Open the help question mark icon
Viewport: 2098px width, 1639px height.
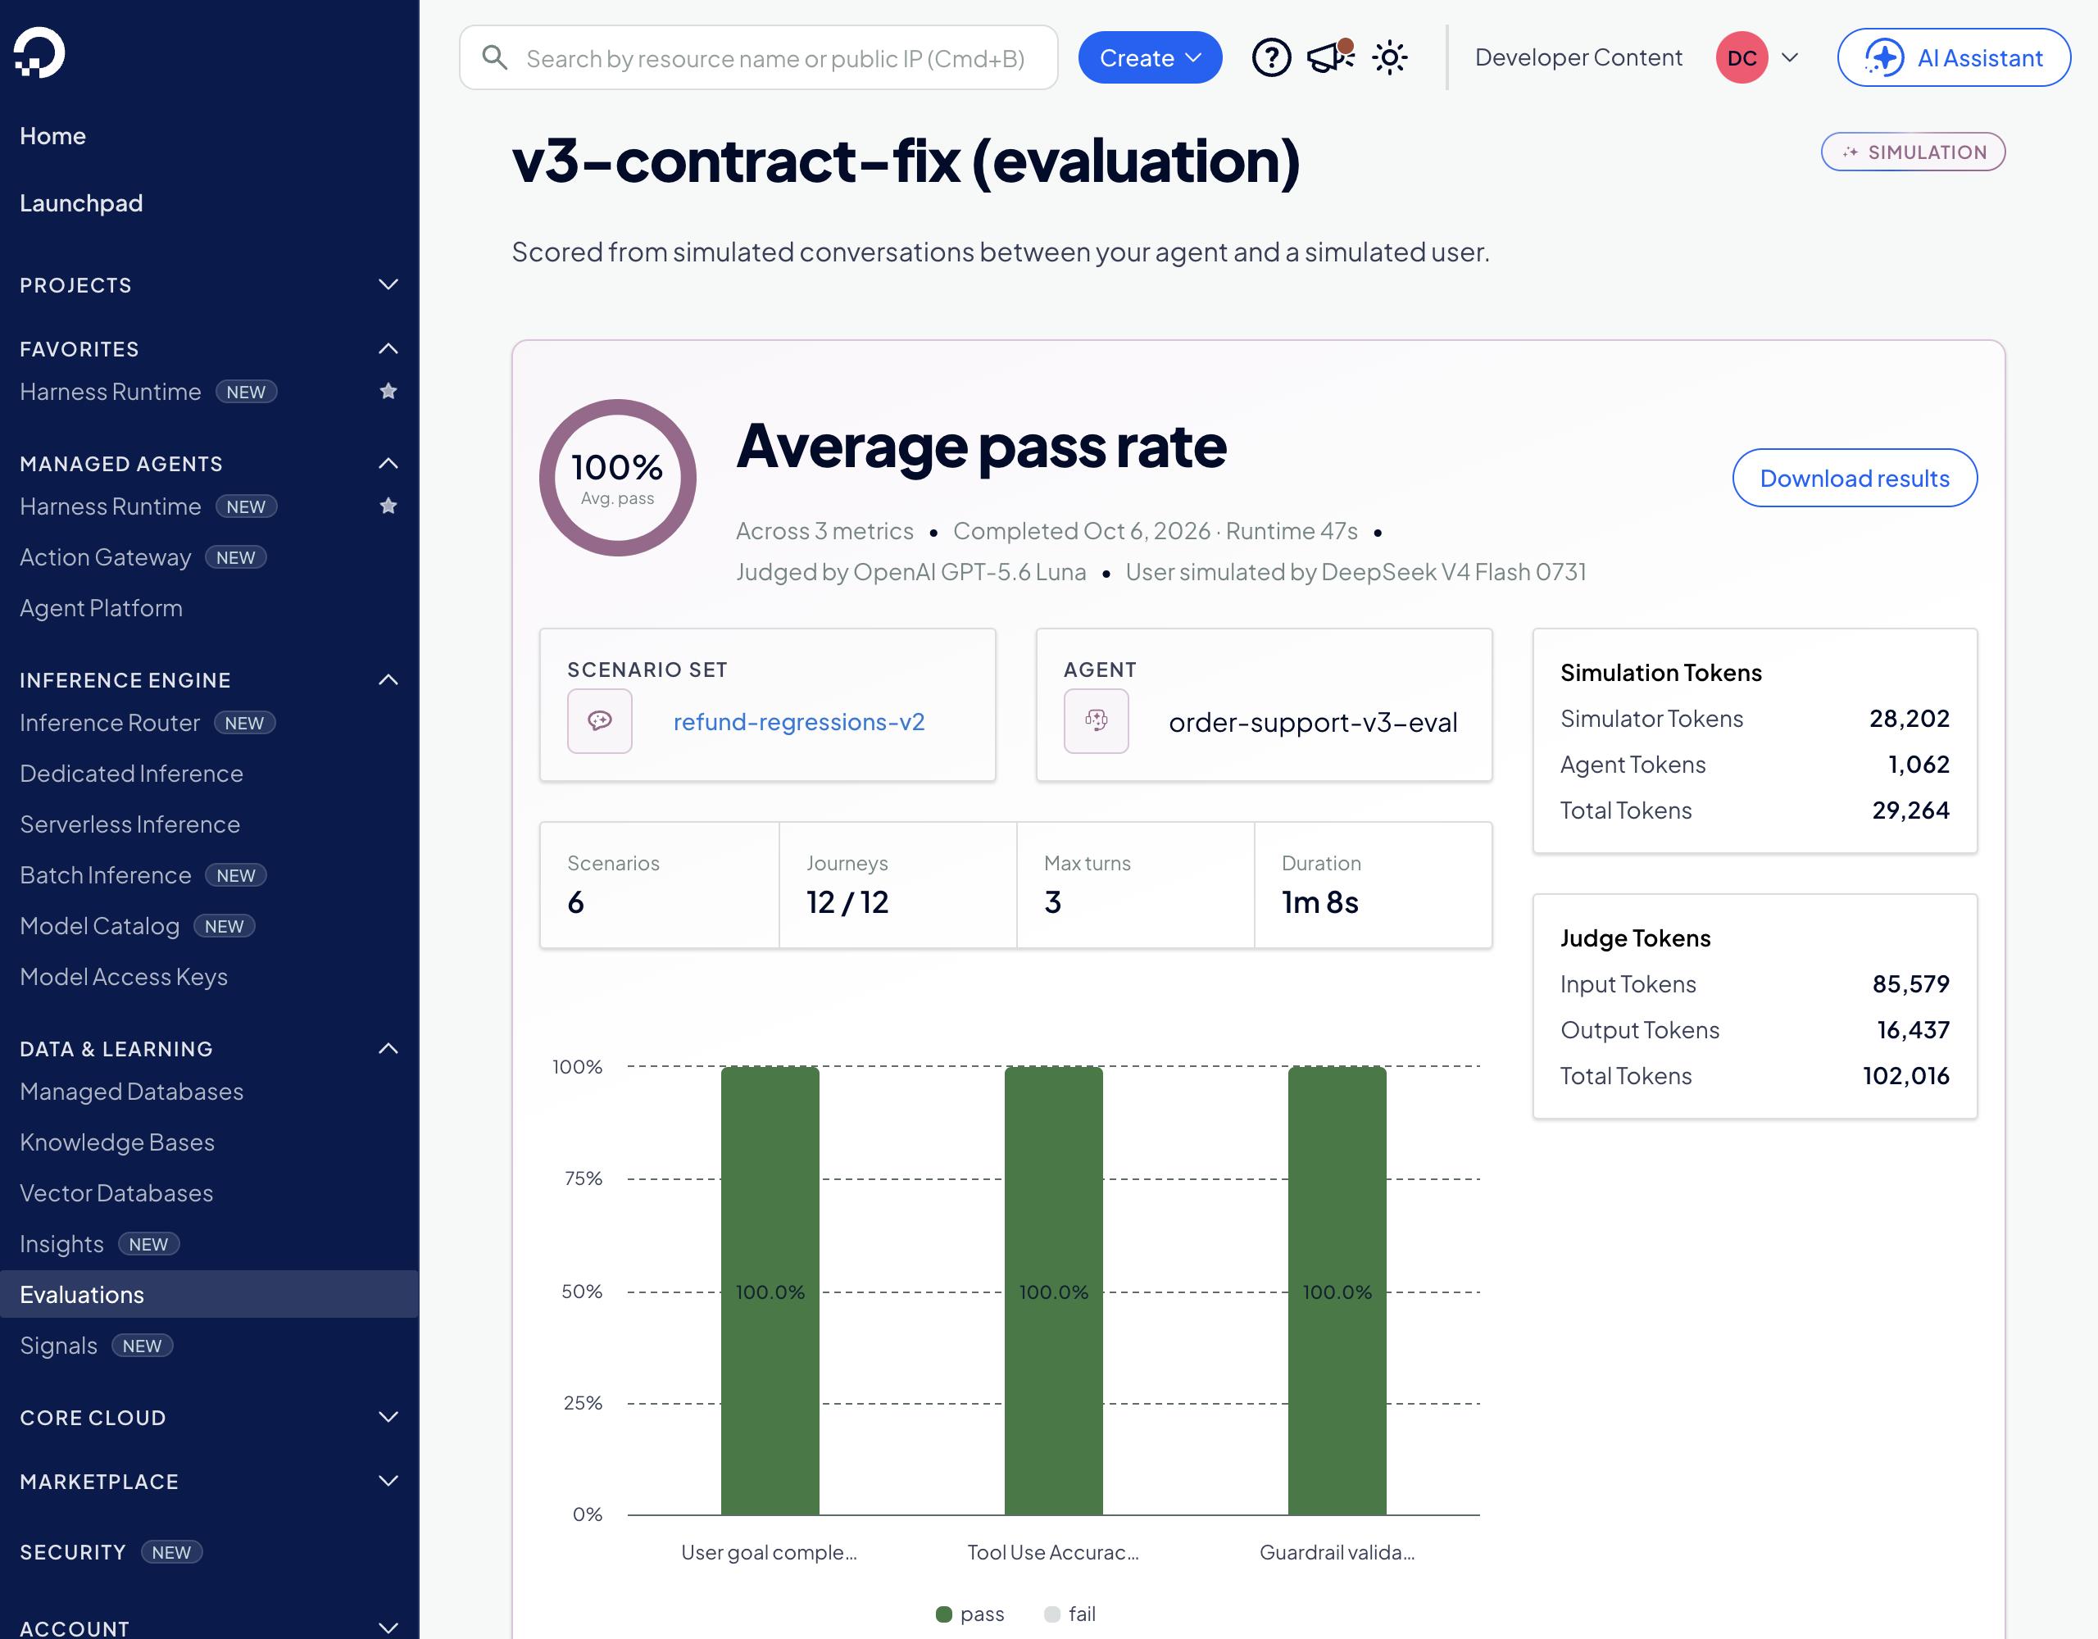click(x=1271, y=57)
